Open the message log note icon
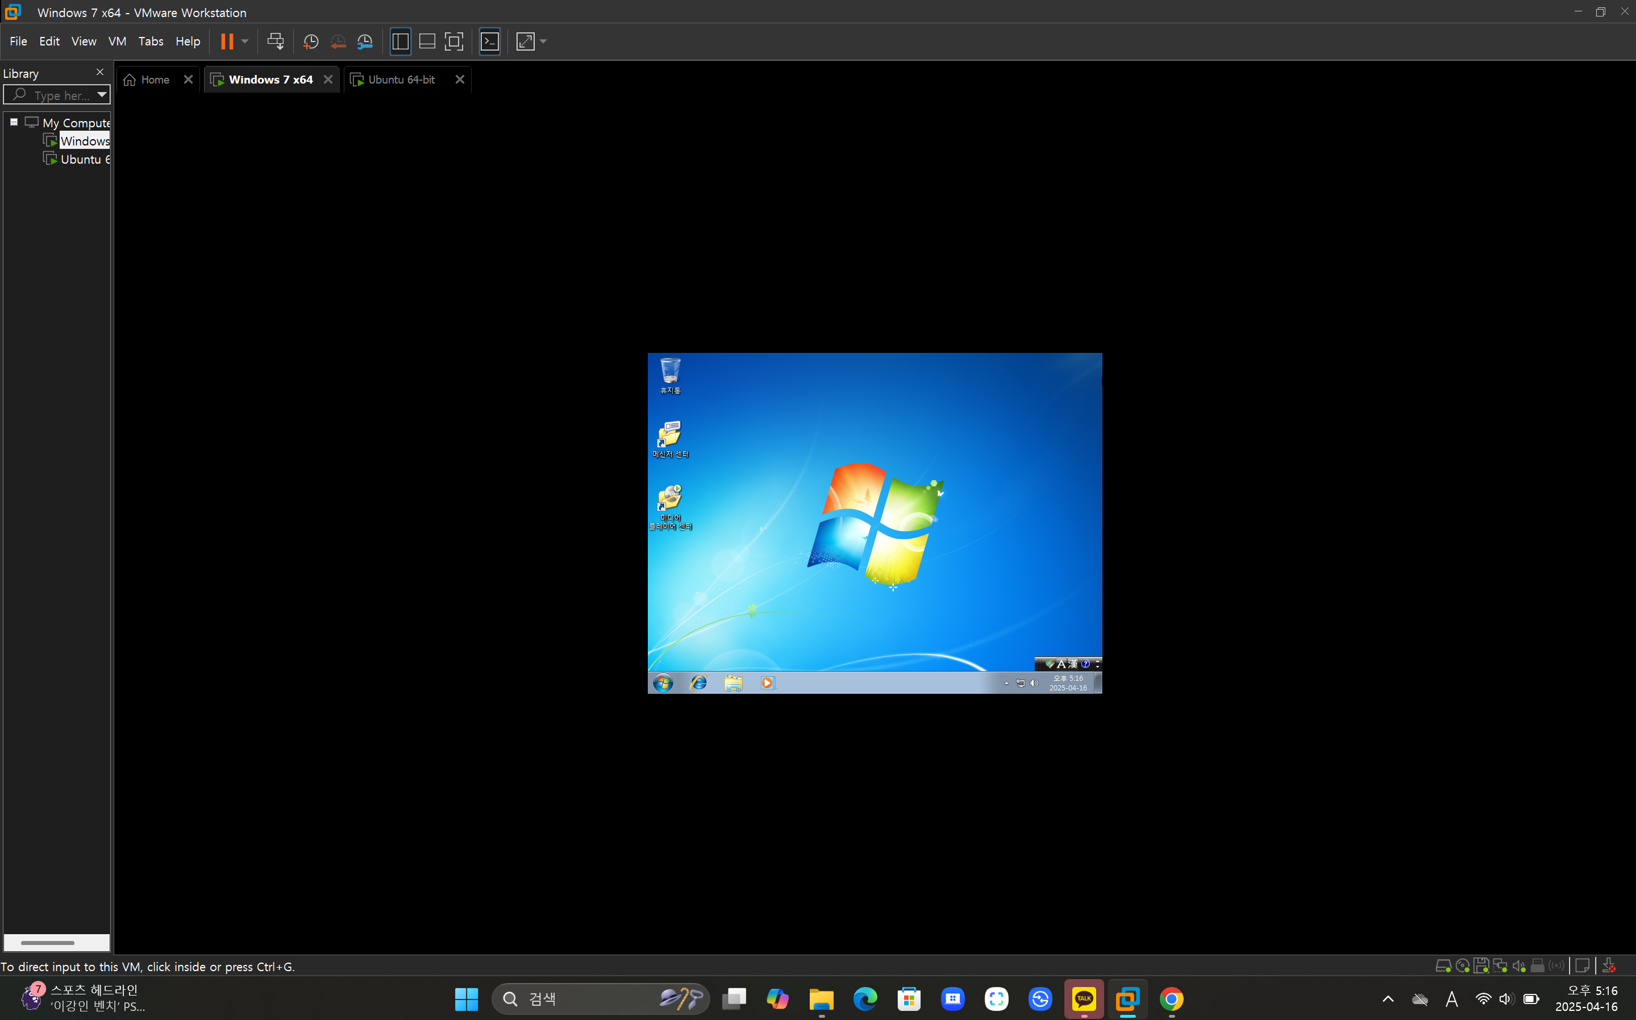Viewport: 1636px width, 1020px height. point(1582,966)
